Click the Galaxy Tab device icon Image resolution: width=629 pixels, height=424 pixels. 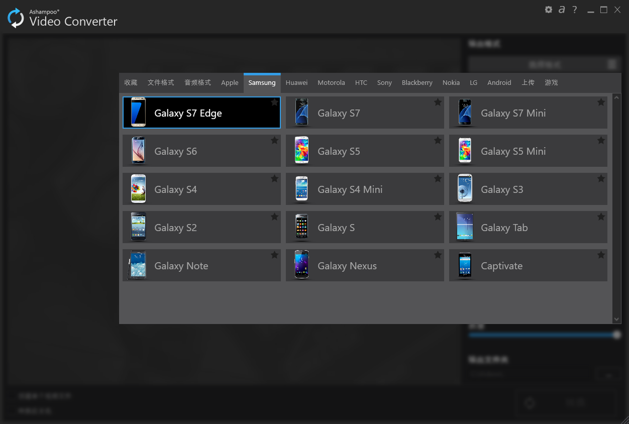(465, 227)
